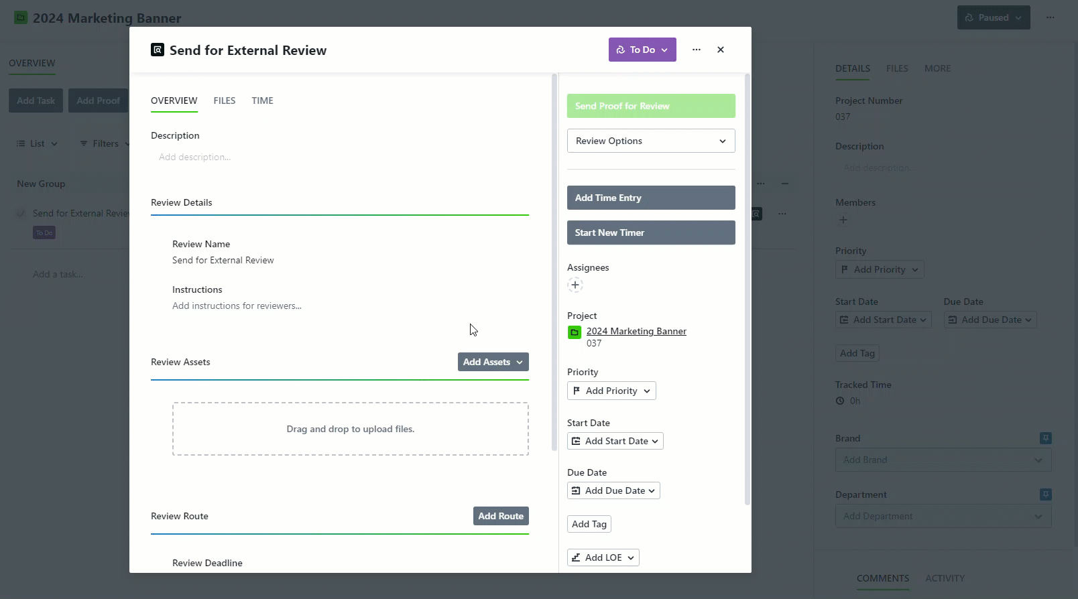Click the modal's left pane scrollbar
The image size is (1078, 599).
(554, 262)
